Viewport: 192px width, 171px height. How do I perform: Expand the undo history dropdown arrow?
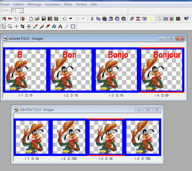pos(70,19)
